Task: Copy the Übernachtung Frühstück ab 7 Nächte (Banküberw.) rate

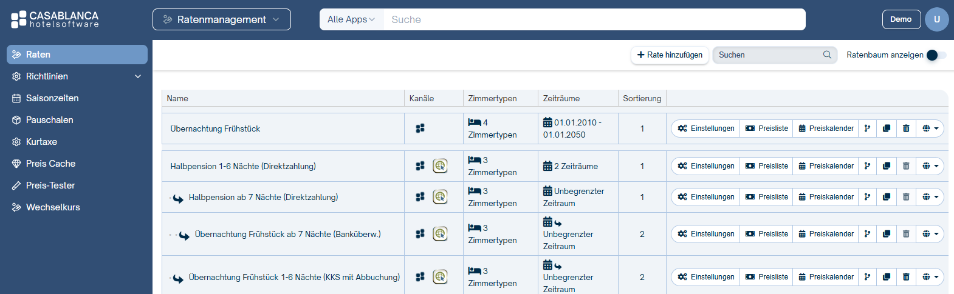Action: (x=887, y=234)
